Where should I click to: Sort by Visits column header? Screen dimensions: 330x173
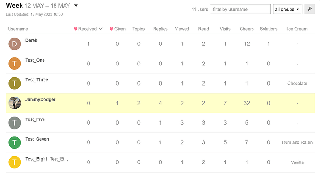(x=225, y=29)
